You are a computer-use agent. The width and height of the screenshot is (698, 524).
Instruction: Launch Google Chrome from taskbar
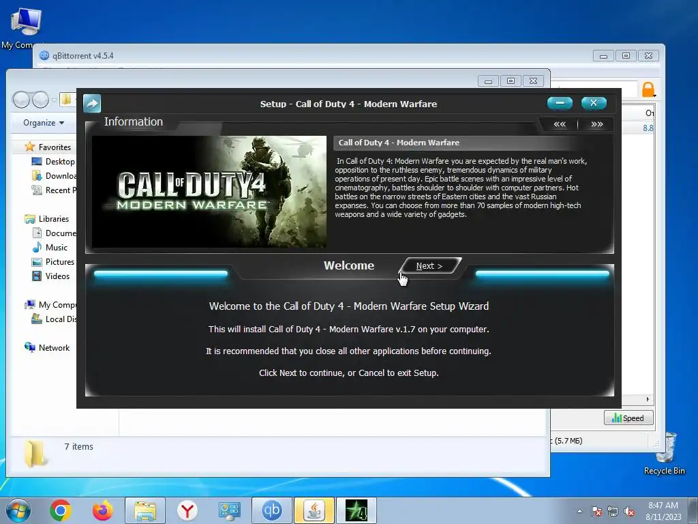tap(61, 510)
